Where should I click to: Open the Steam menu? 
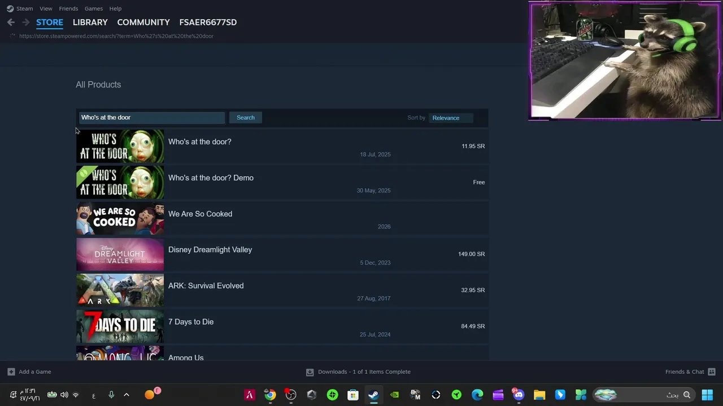tap(24, 8)
